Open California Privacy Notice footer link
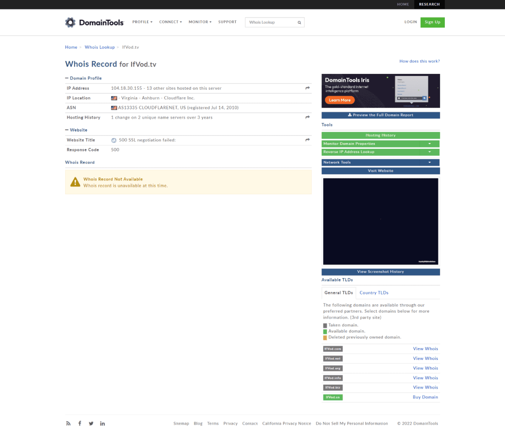The height and width of the screenshot is (432, 505). click(x=287, y=424)
